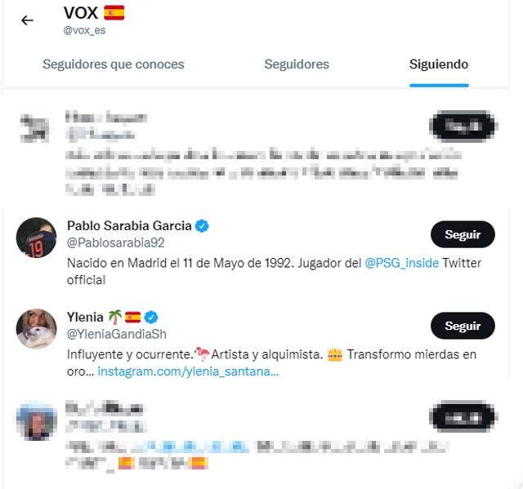523x489 pixels.
Task: Click Pablo Sarabia's verified badge icon
Action: [202, 226]
